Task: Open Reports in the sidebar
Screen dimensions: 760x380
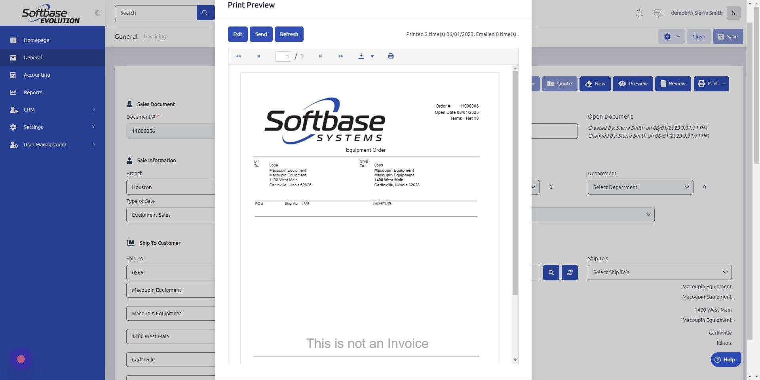Action: tap(52, 92)
